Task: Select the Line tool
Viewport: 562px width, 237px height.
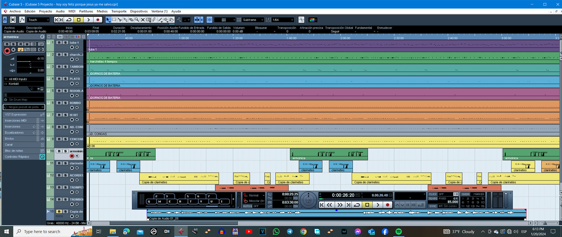Action: [160, 20]
